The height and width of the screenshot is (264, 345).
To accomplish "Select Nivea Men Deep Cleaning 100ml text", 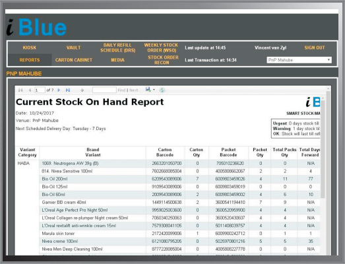I will [x=72, y=249].
